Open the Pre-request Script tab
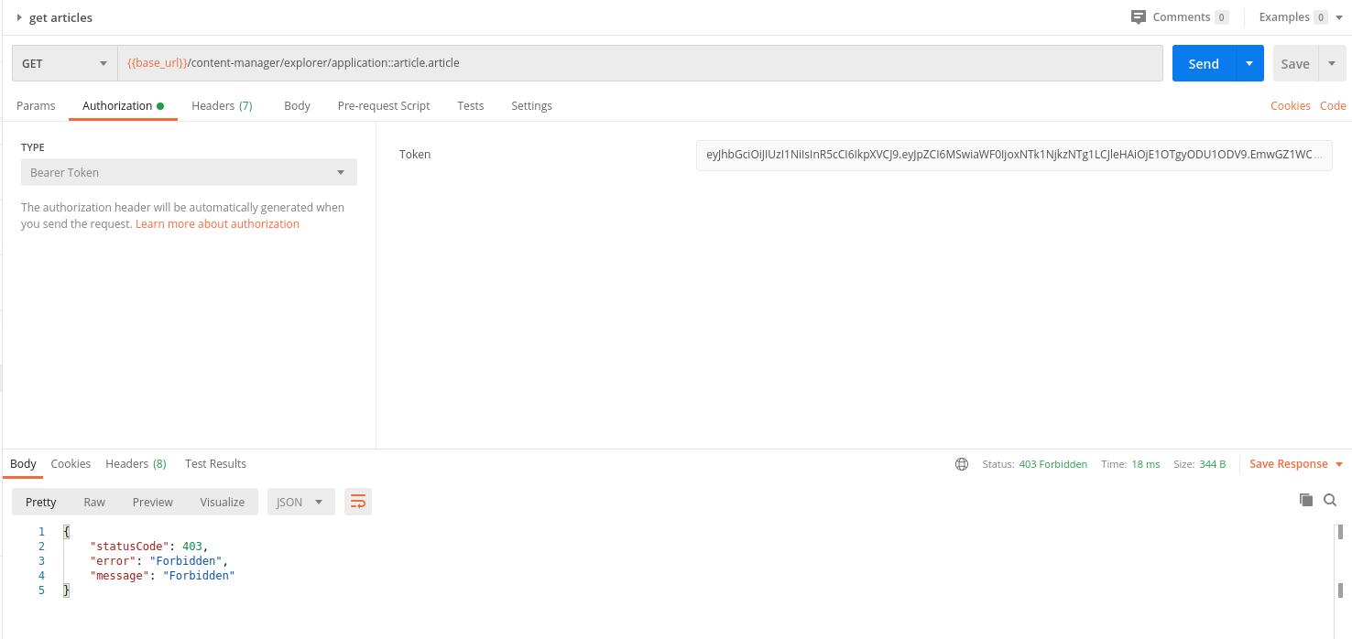Screen dimensions: 1352x639 coord(383,105)
